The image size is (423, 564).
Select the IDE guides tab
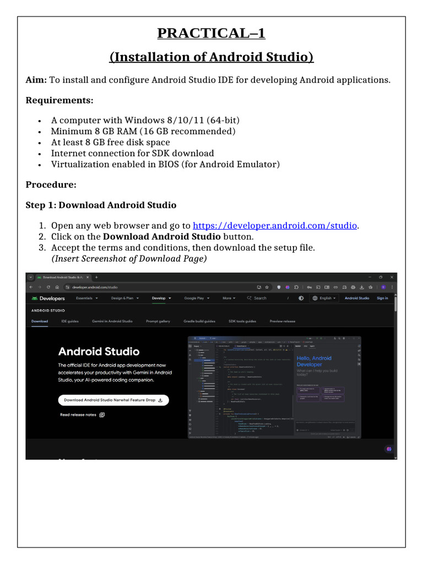coord(70,321)
